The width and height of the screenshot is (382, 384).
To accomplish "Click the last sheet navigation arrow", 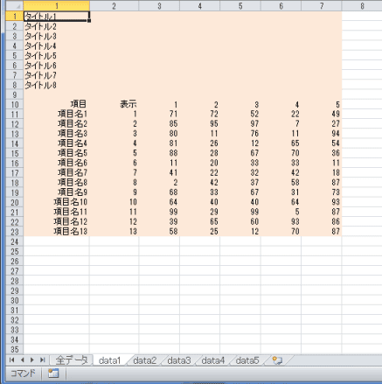I will coord(43,360).
